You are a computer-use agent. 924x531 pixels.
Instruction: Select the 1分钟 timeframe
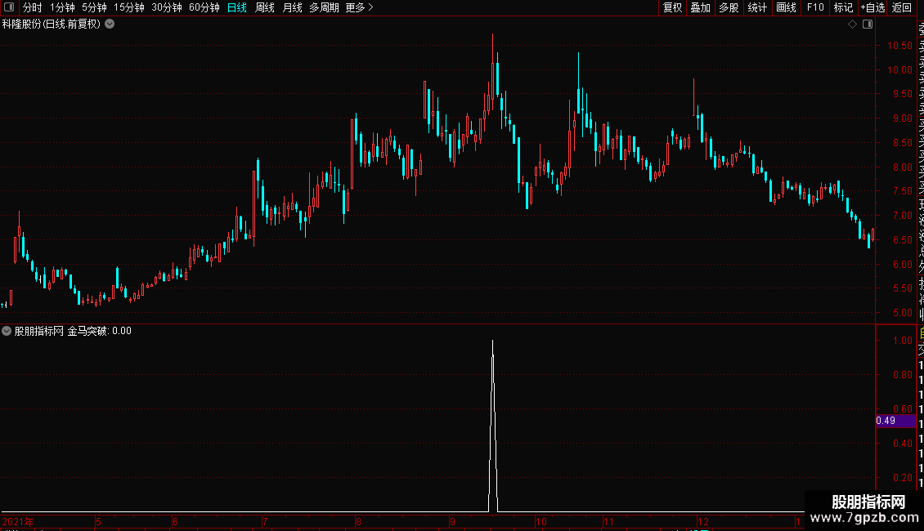pos(62,7)
